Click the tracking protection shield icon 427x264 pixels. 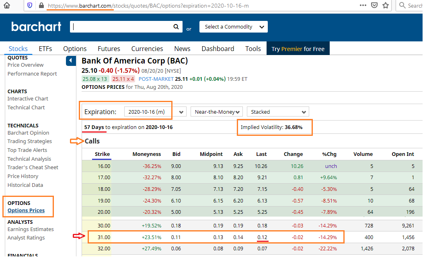click(29, 5)
